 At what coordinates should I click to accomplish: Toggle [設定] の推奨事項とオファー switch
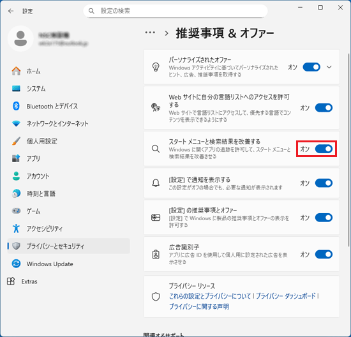(x=324, y=218)
